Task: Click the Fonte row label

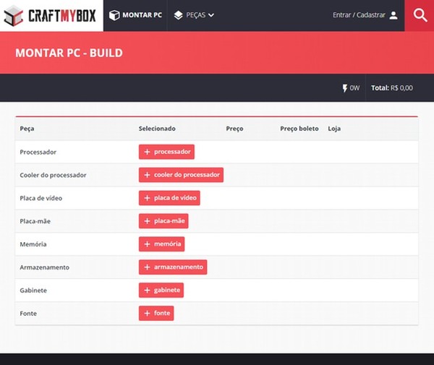Action: pyautogui.click(x=28, y=314)
